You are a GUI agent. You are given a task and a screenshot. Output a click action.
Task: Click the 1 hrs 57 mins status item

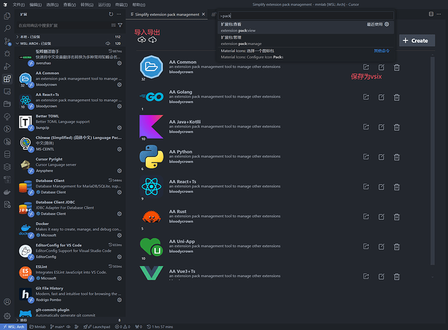[x=160, y=327]
